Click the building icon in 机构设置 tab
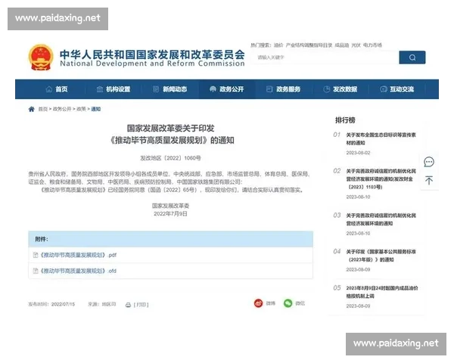Viewport: 454px width, 363px height. tap(100, 89)
